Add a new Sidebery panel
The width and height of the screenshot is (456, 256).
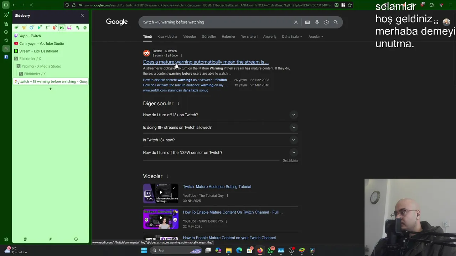(77, 28)
